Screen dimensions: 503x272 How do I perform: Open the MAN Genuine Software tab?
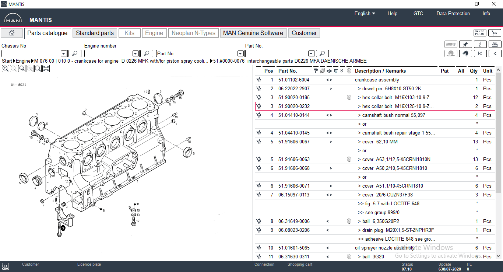(x=253, y=33)
